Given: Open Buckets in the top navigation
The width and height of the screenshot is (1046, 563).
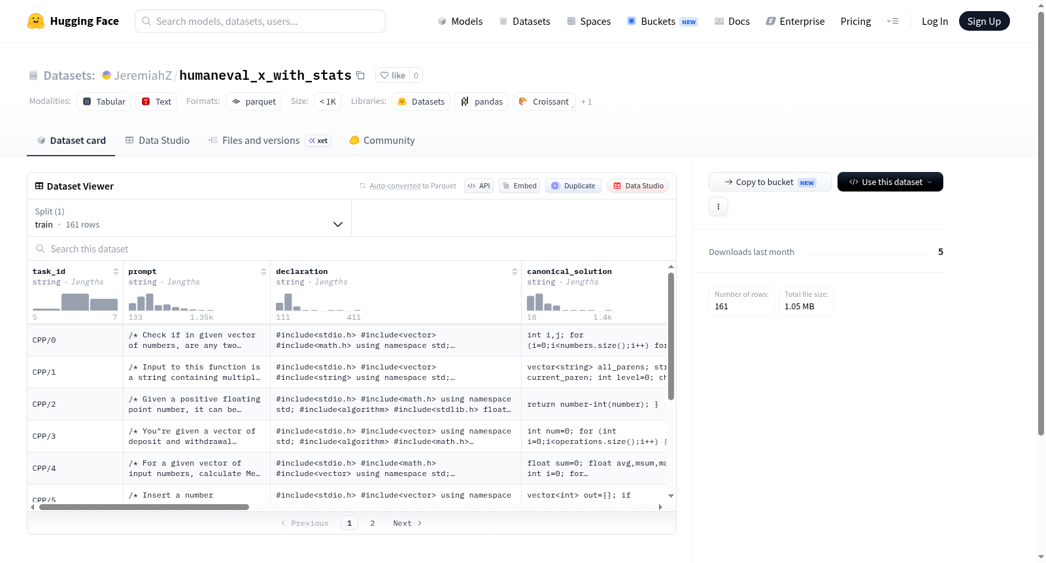Looking at the screenshot, I should [662, 21].
